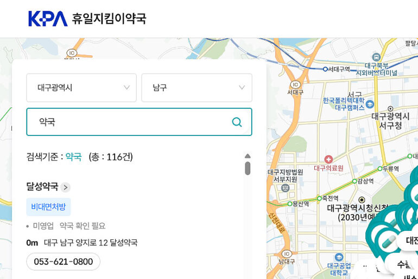Click the magnifier search icon in search box
This screenshot has width=418, height=279.
point(237,122)
